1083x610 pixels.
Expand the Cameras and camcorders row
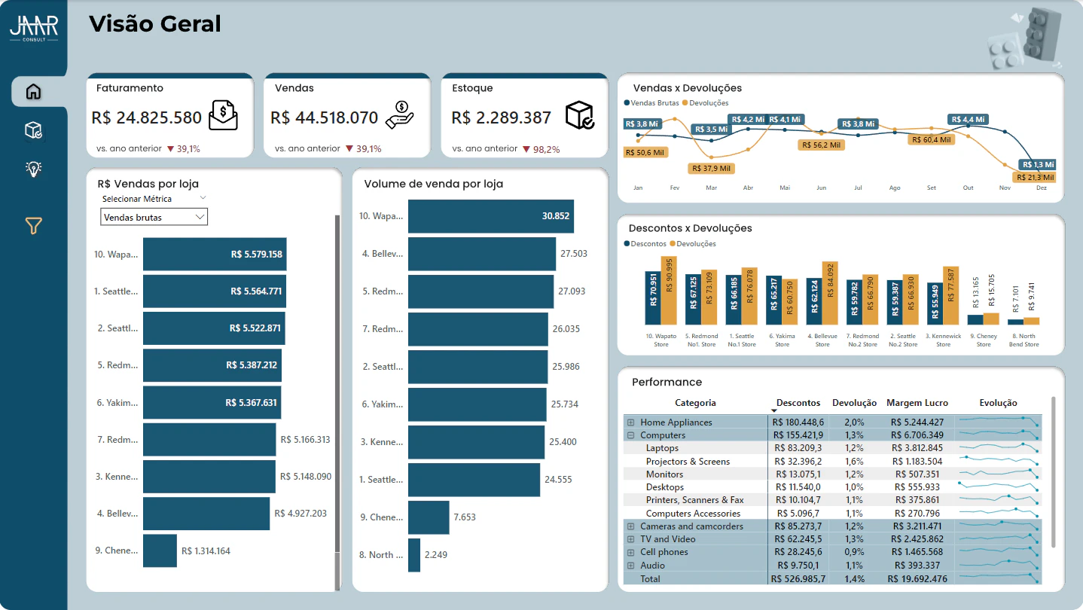(630, 526)
